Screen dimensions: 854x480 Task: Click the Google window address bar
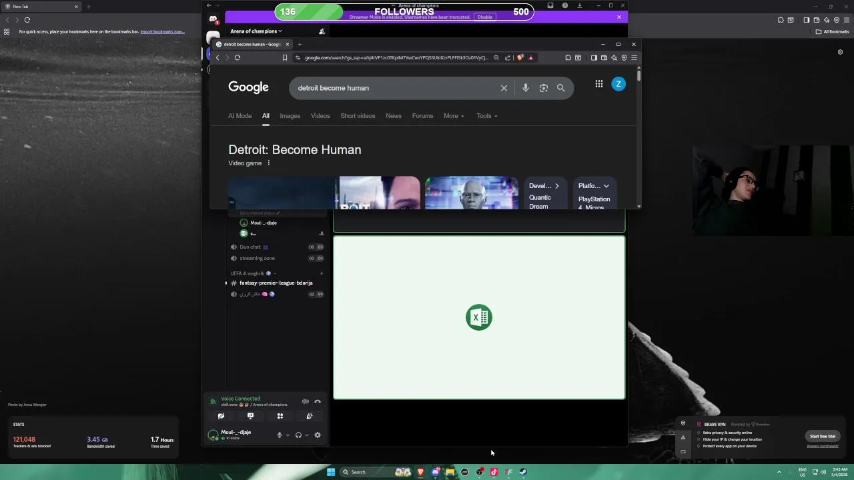point(396,57)
